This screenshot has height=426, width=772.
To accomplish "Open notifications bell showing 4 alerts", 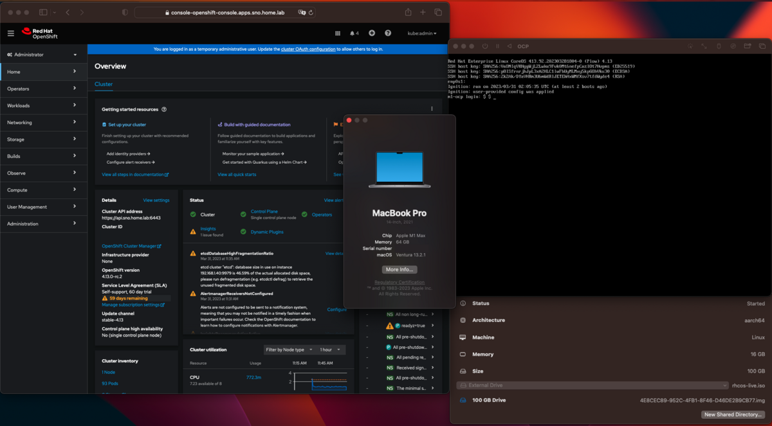I will click(x=354, y=33).
